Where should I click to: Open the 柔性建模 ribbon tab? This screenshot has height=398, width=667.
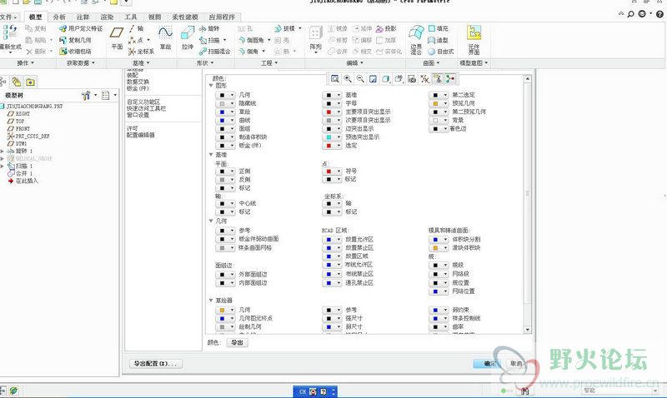(x=185, y=17)
